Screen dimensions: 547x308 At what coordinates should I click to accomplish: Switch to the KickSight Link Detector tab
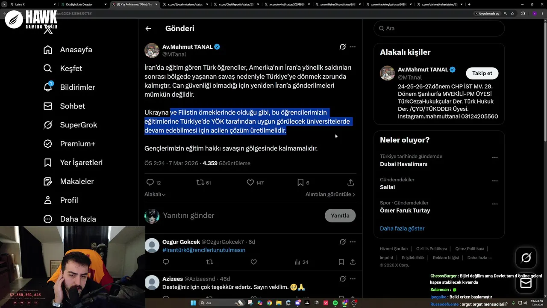tap(83, 4)
